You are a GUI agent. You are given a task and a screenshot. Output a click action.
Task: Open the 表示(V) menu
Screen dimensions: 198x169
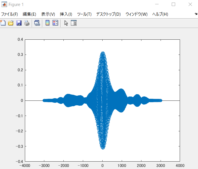point(48,14)
